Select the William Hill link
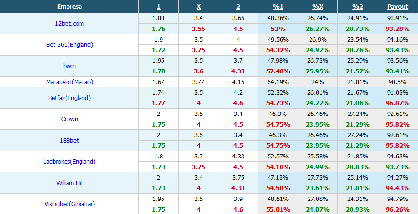The height and width of the screenshot is (214, 418). pos(69,183)
